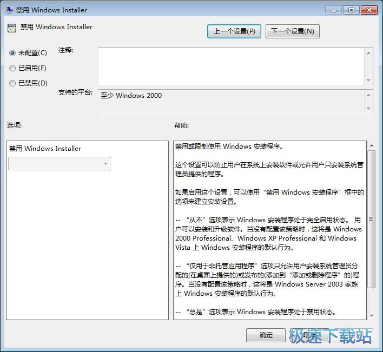Click help text 禁用或限制使用 Windows 安装程序
The width and height of the screenshot is (383, 352).
pyautogui.click(x=229, y=147)
